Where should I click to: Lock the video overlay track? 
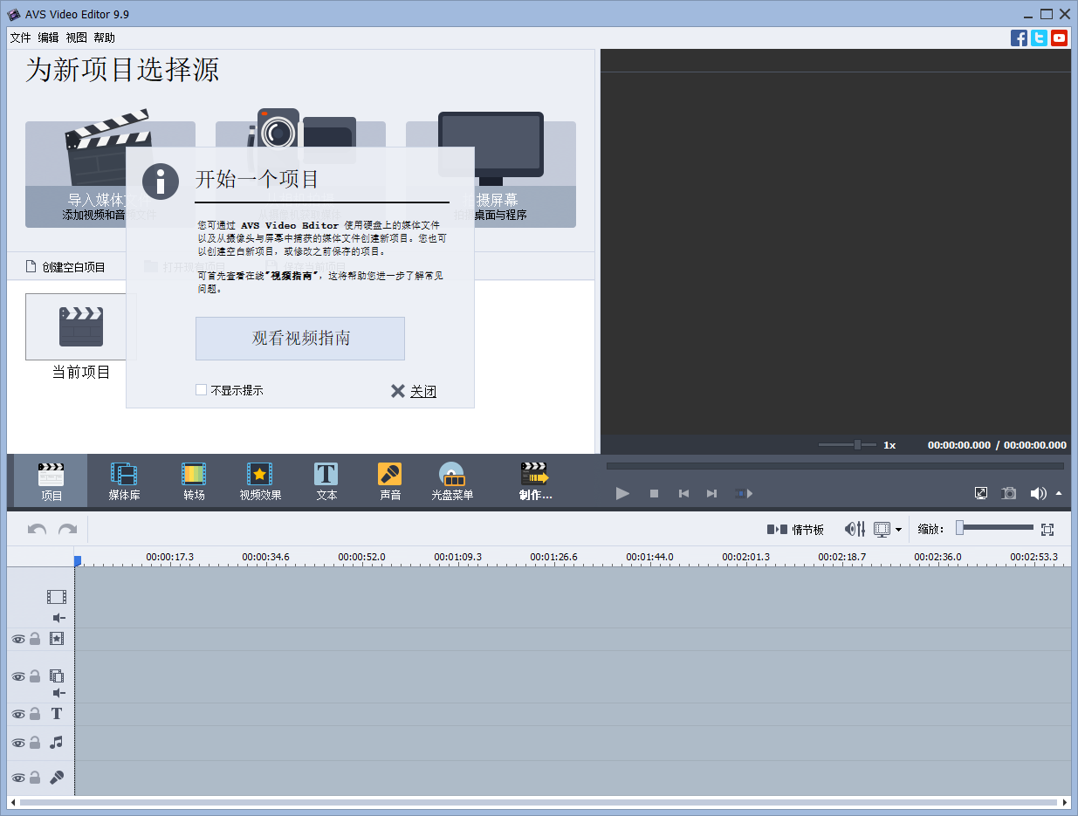coord(35,676)
